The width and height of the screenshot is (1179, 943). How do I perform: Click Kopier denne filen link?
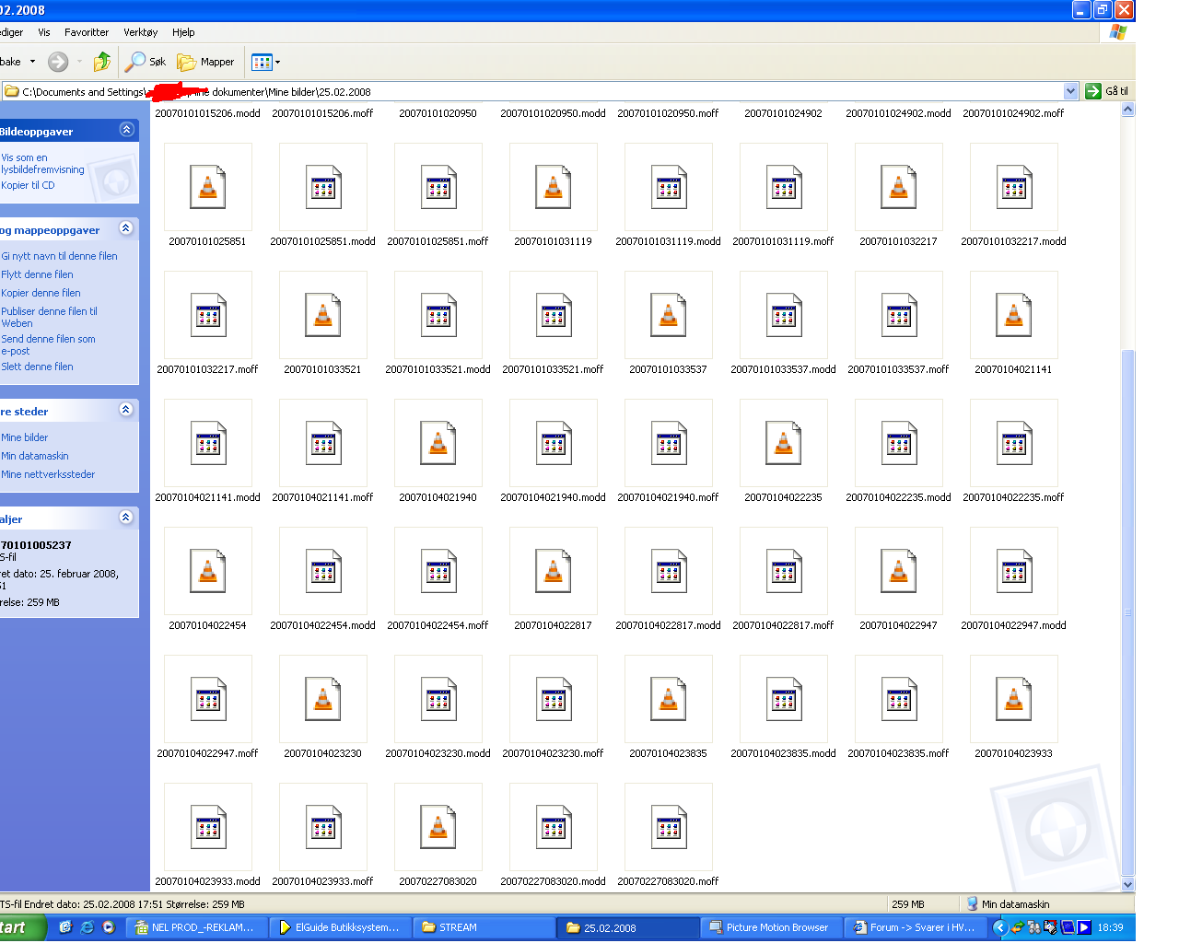tap(41, 293)
